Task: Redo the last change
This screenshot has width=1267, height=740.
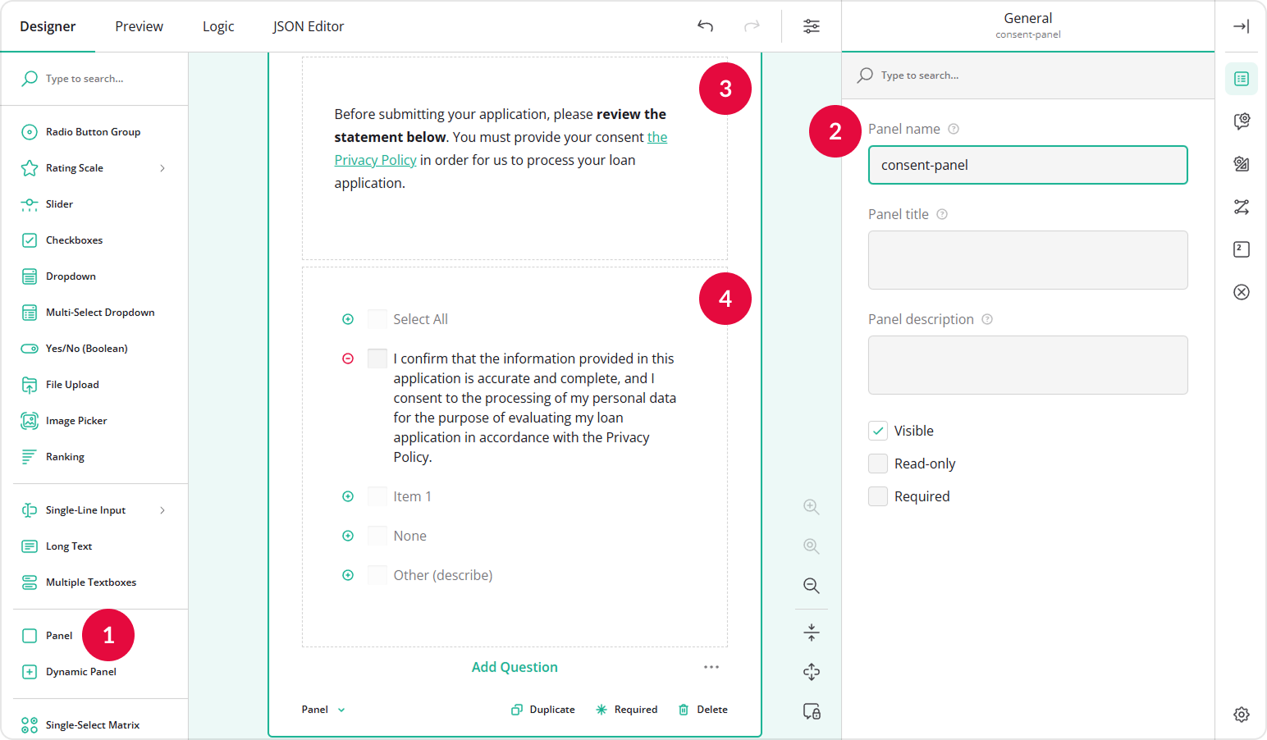Action: click(x=752, y=26)
